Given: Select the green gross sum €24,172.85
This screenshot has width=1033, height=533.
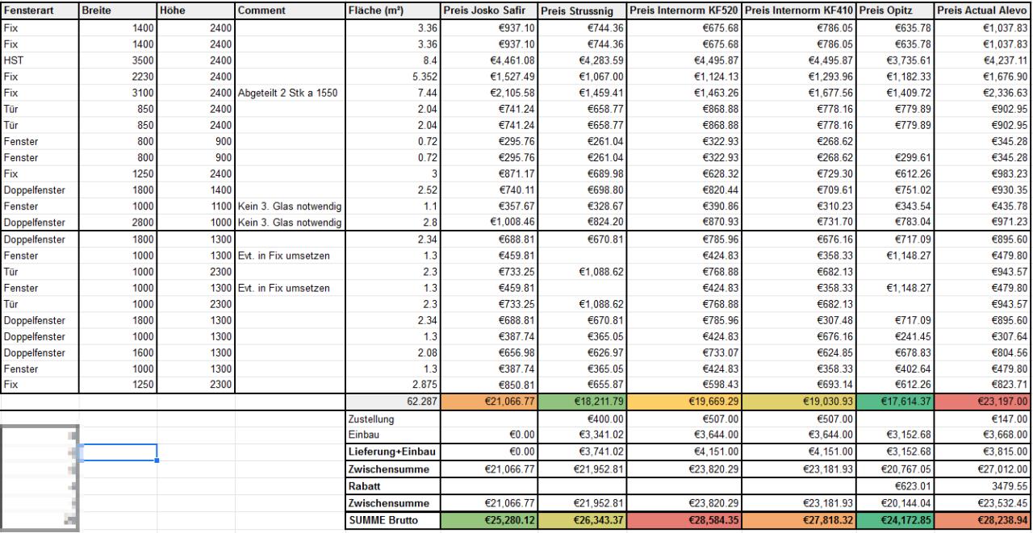Looking at the screenshot, I should pos(896,520).
